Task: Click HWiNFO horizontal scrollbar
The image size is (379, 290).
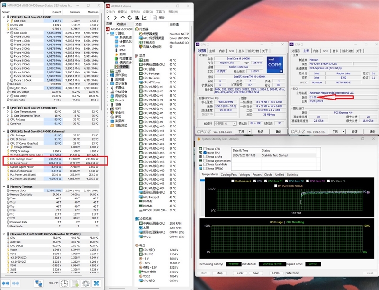Action: pos(43,275)
